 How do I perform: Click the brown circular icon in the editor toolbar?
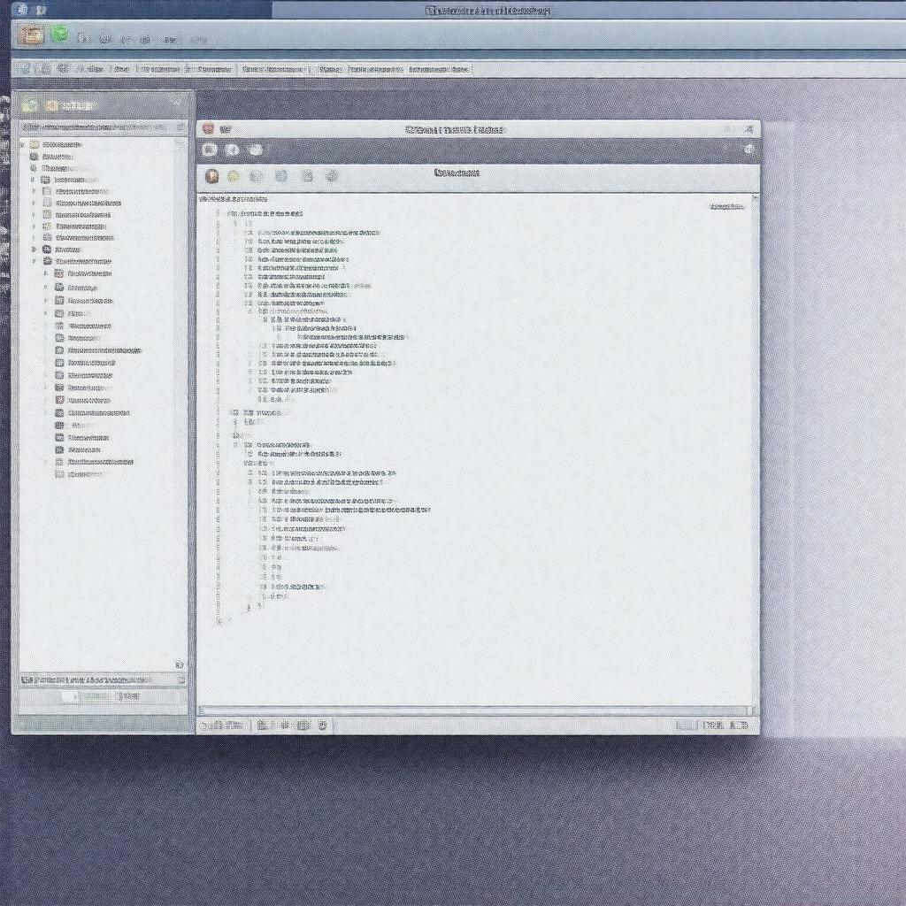click(x=212, y=176)
